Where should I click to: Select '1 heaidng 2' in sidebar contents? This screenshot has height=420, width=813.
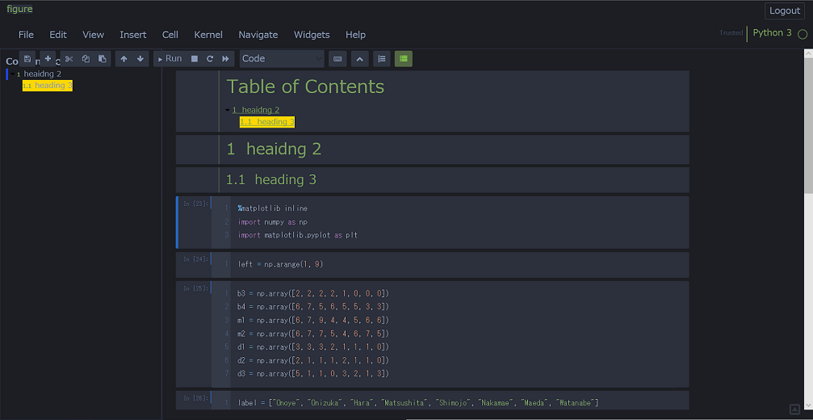tap(39, 73)
